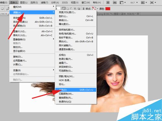Open the 样式 style picker swatch
The height and width of the screenshot is (121, 162).
94,8
